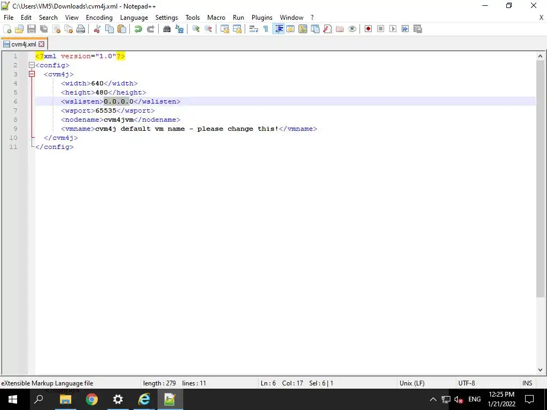Click the Playback macro icon
The width and height of the screenshot is (547, 410).
point(393,29)
